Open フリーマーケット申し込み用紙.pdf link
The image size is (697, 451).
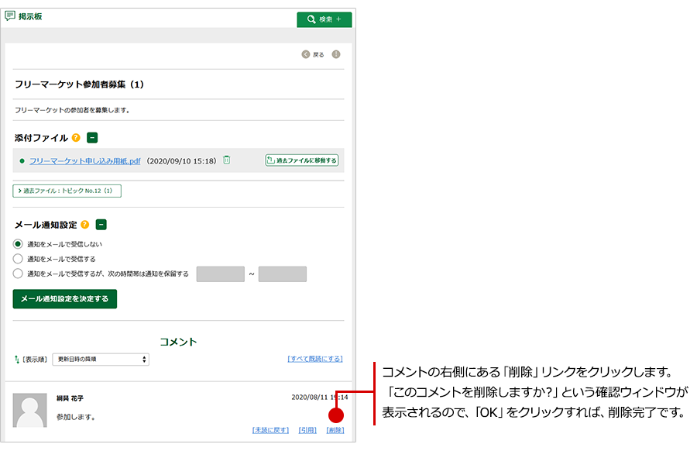tap(84, 160)
